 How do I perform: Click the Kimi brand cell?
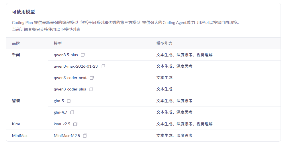[16, 124]
